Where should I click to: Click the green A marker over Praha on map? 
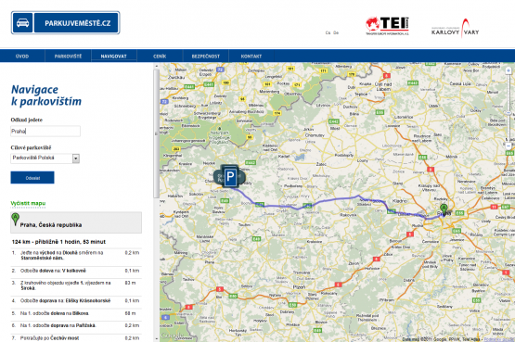coord(444,209)
